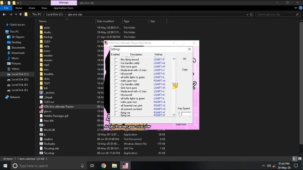Click the Explorer window vertical scrollbar

tap(301, 83)
